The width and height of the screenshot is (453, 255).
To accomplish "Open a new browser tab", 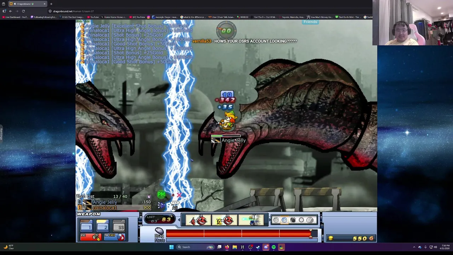I will [51, 4].
